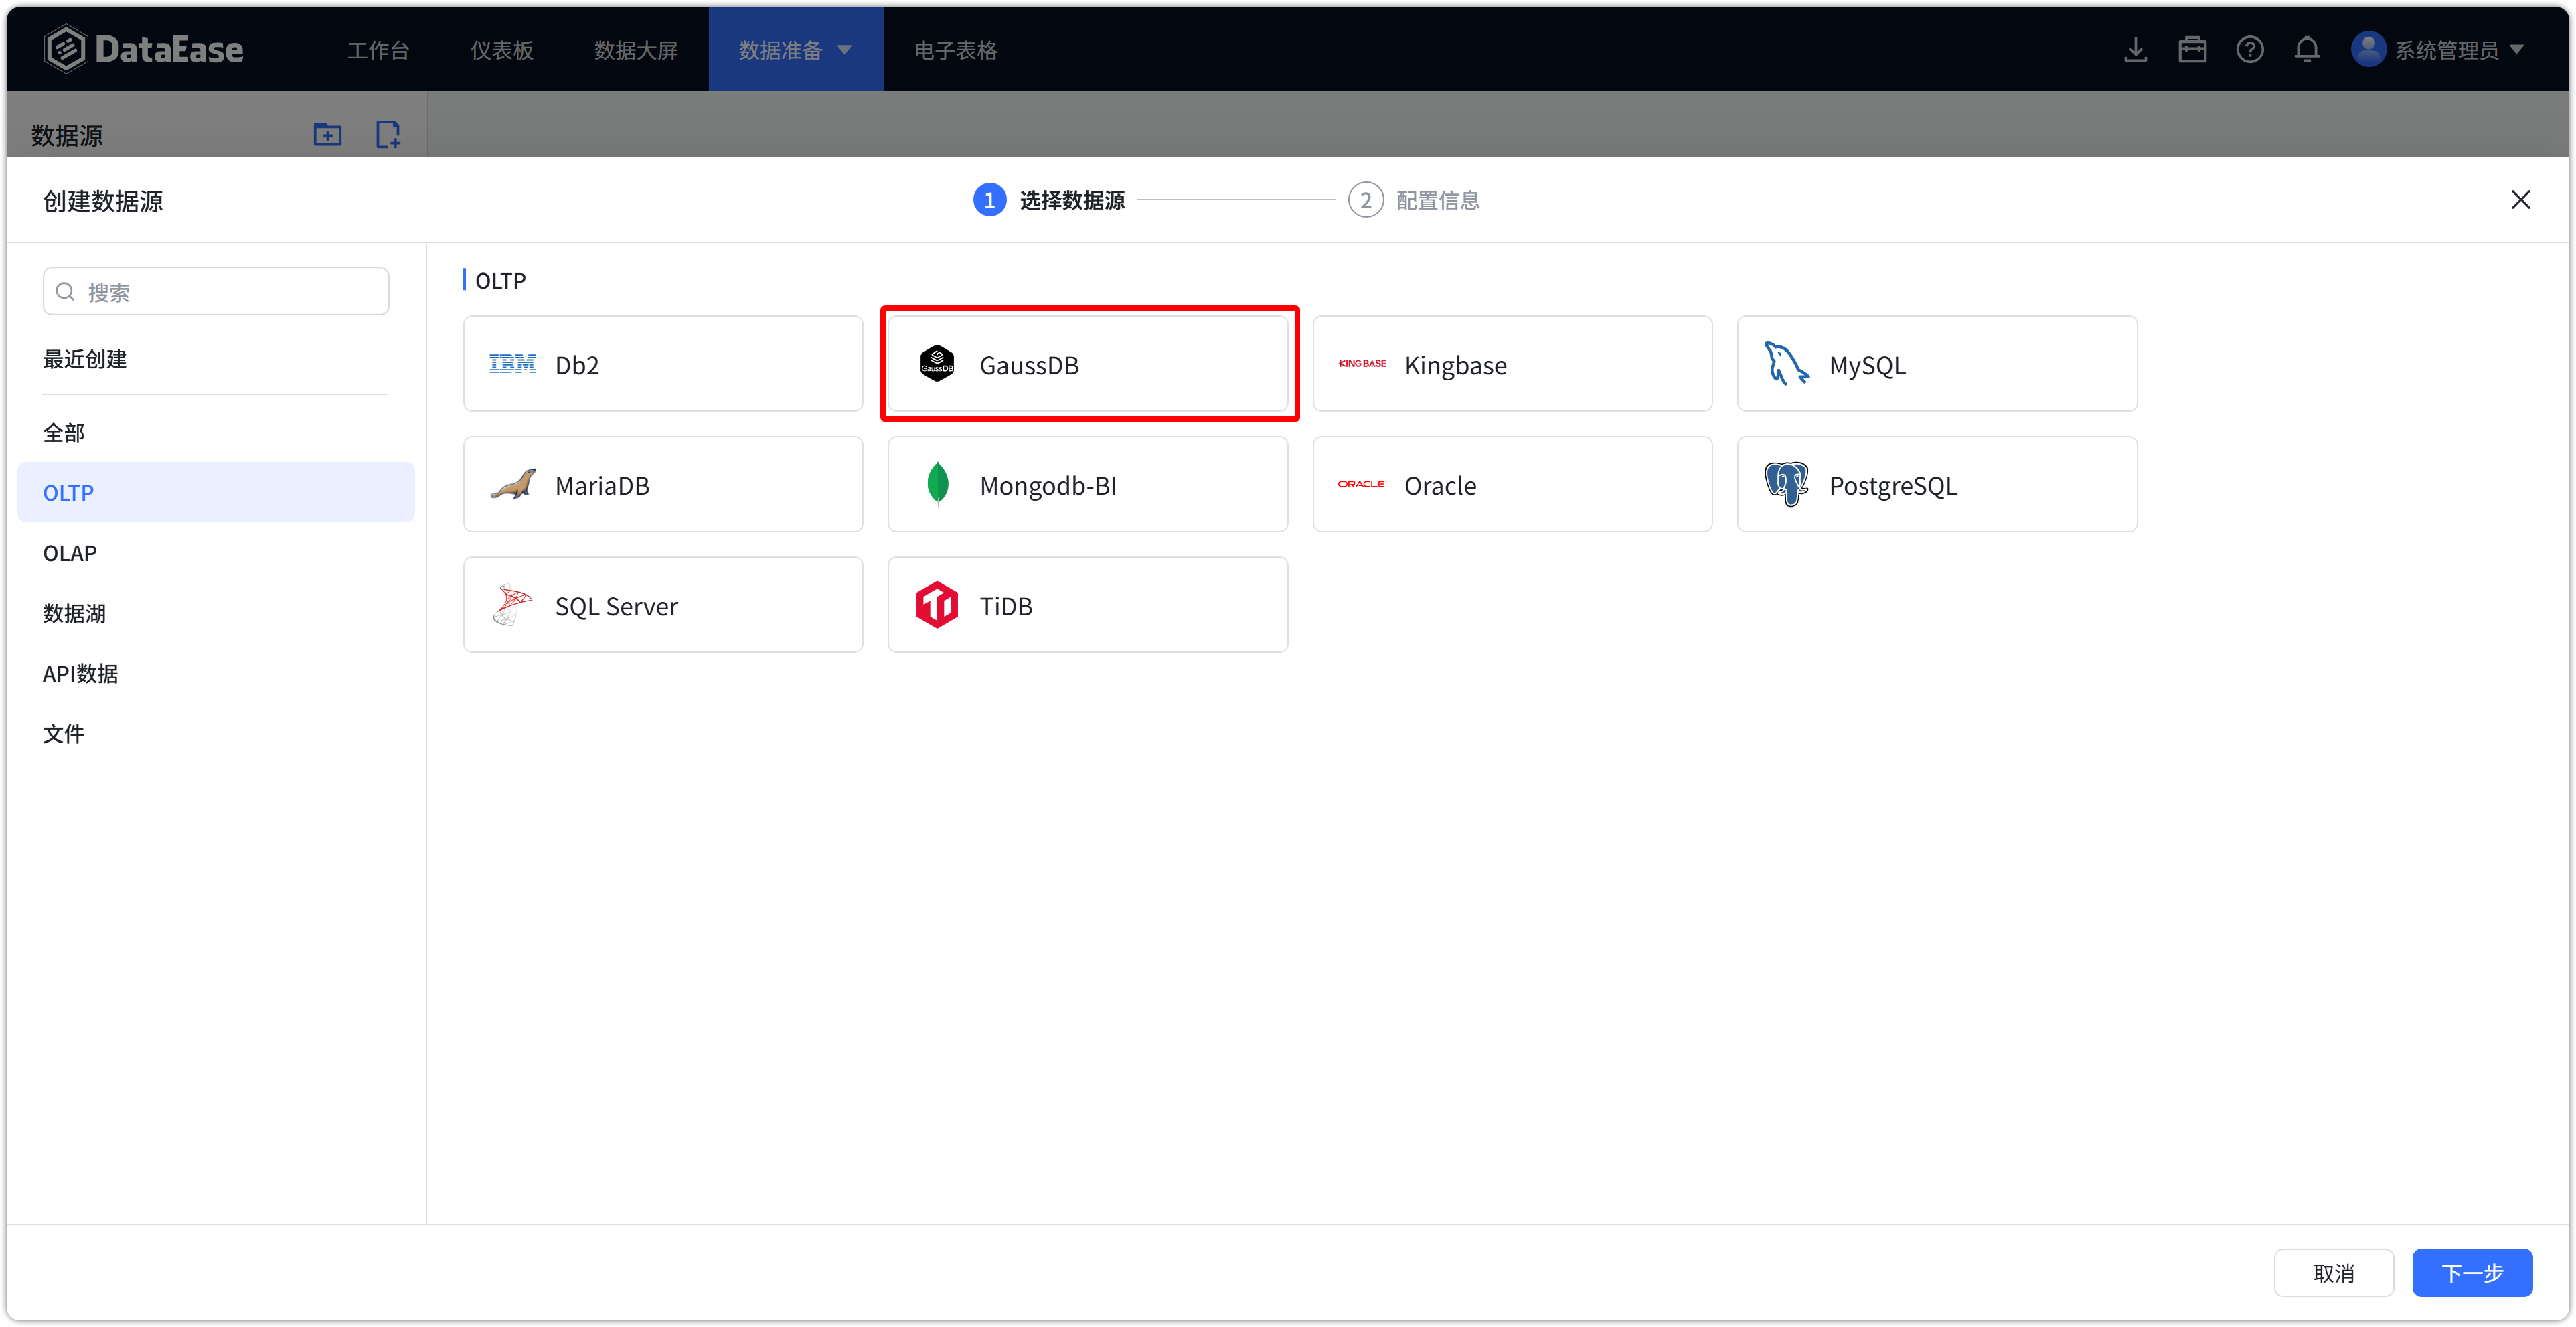Click the user avatar icon
Image resolution: width=2576 pixels, height=1327 pixels.
click(x=2367, y=49)
